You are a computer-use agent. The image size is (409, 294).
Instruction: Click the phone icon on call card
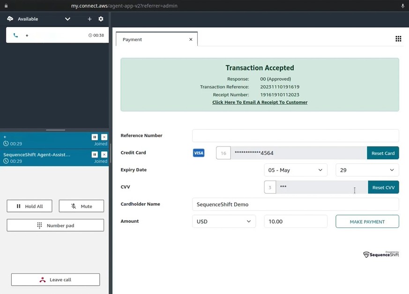click(x=15, y=35)
